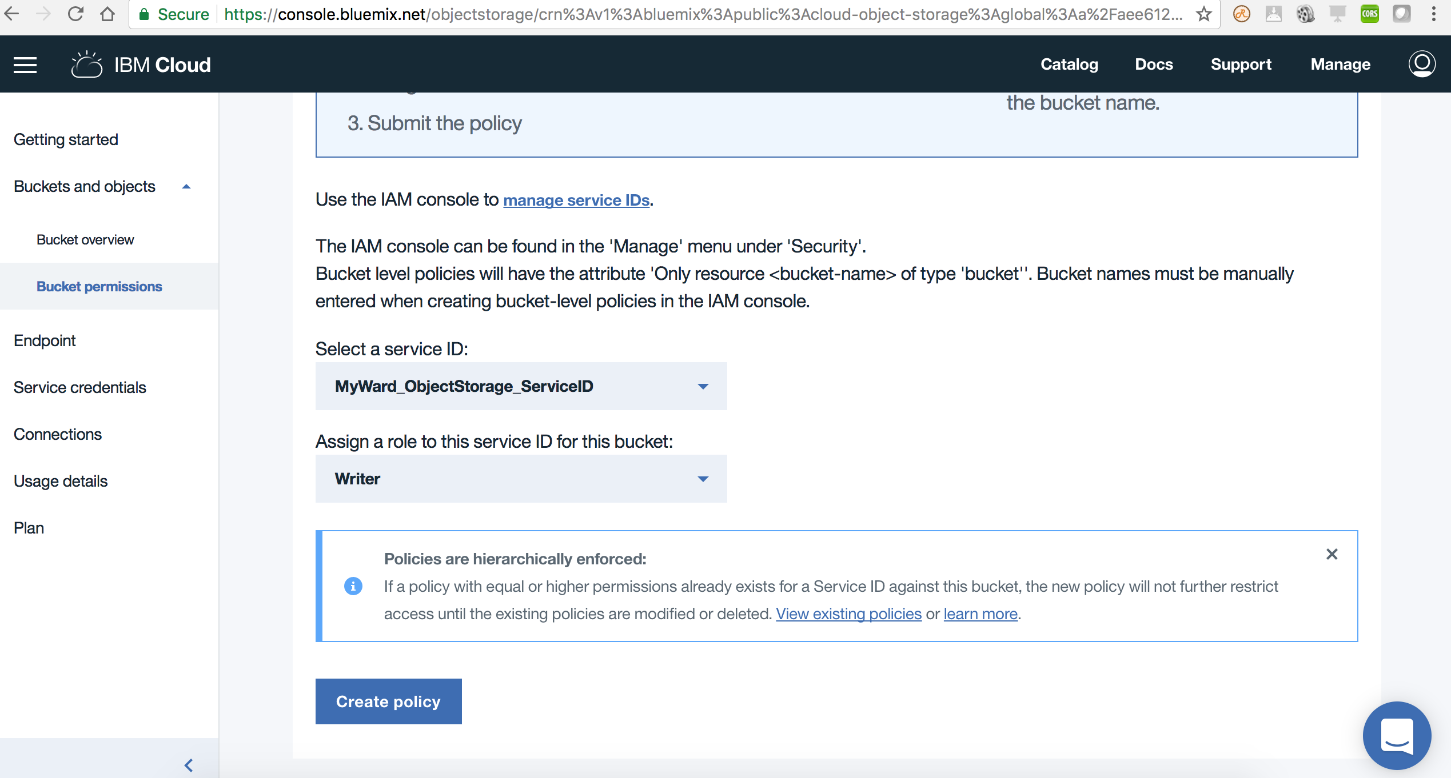
Task: Open the Catalog menu item
Action: [1069, 65]
